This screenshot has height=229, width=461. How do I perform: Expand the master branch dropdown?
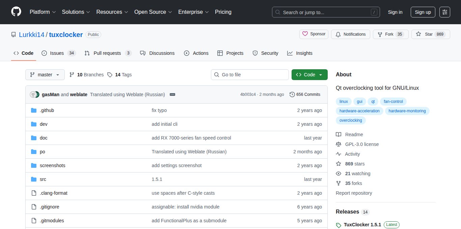pos(45,75)
